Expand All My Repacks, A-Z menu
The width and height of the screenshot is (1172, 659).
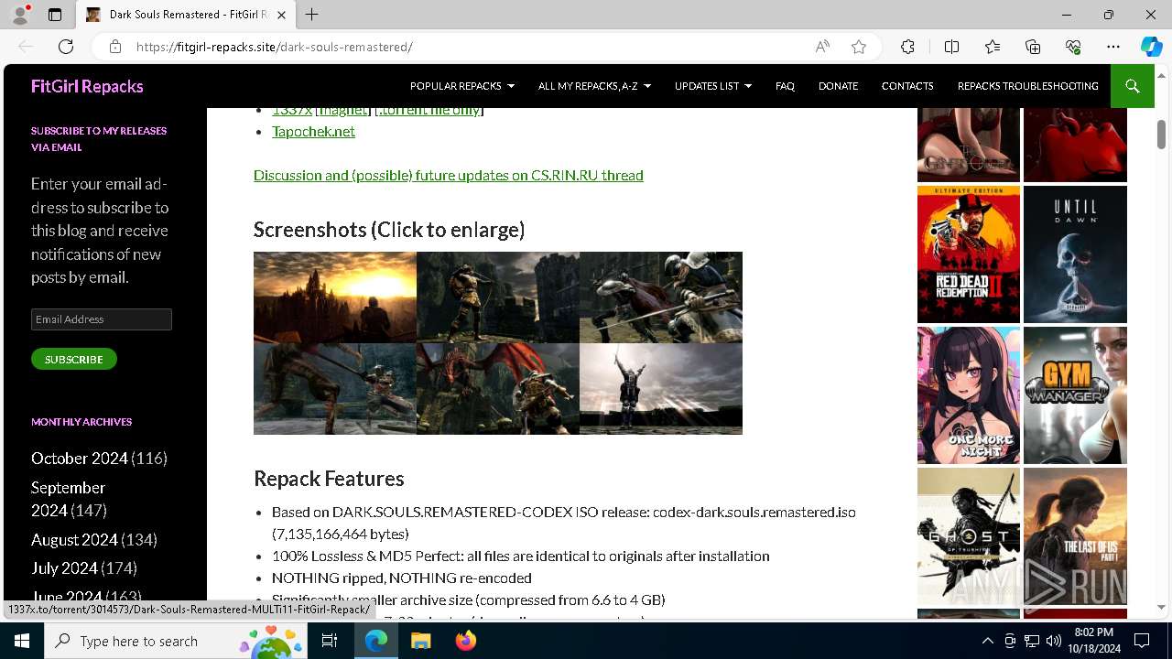coord(594,86)
